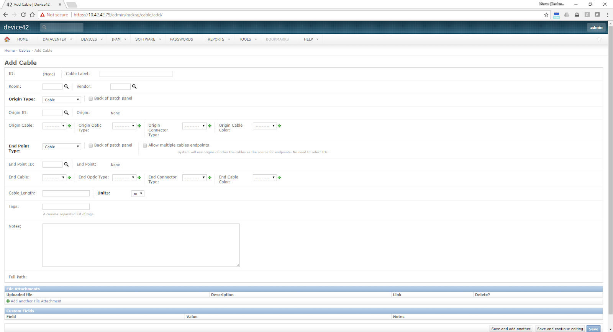Open the TOOLS menu
The image size is (613, 332).
pos(248,39)
